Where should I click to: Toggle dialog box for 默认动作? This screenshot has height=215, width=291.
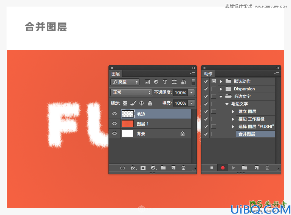(214, 81)
